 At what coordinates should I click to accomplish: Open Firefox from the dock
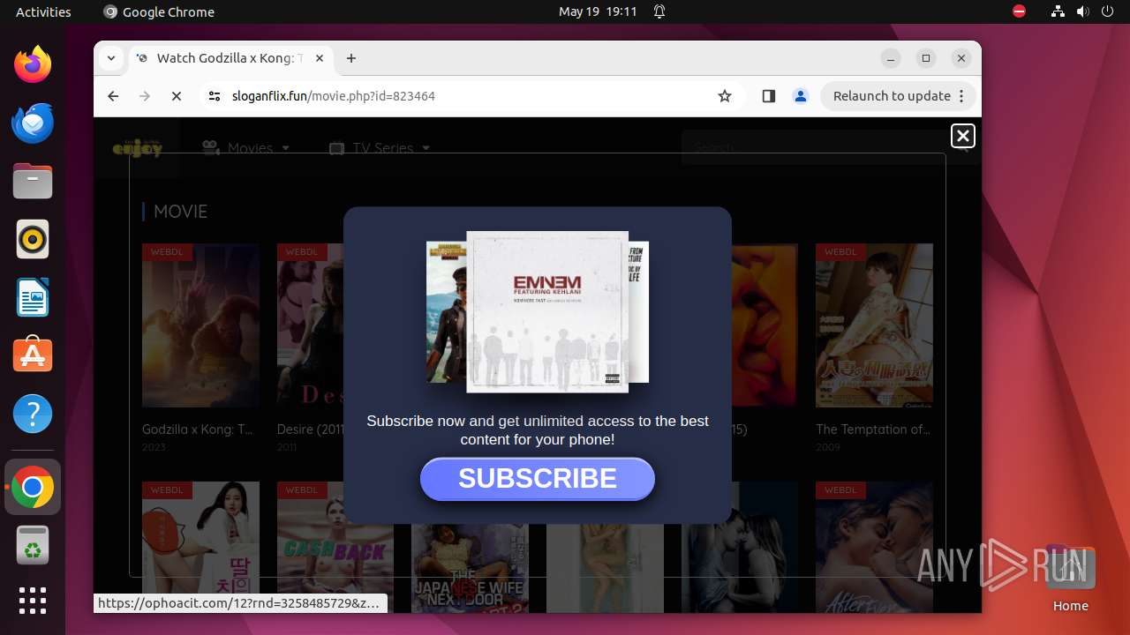[33, 64]
